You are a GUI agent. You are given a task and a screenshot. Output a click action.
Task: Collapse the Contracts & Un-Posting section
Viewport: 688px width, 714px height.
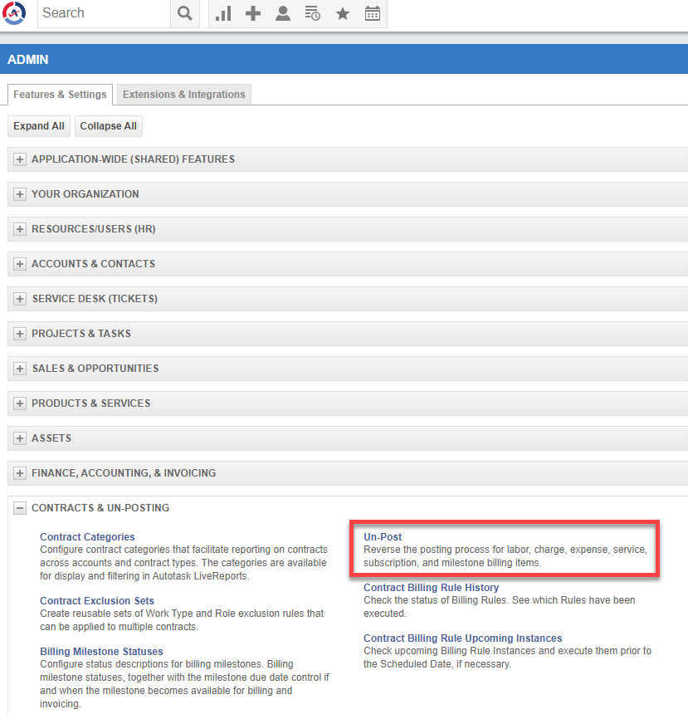click(x=21, y=508)
